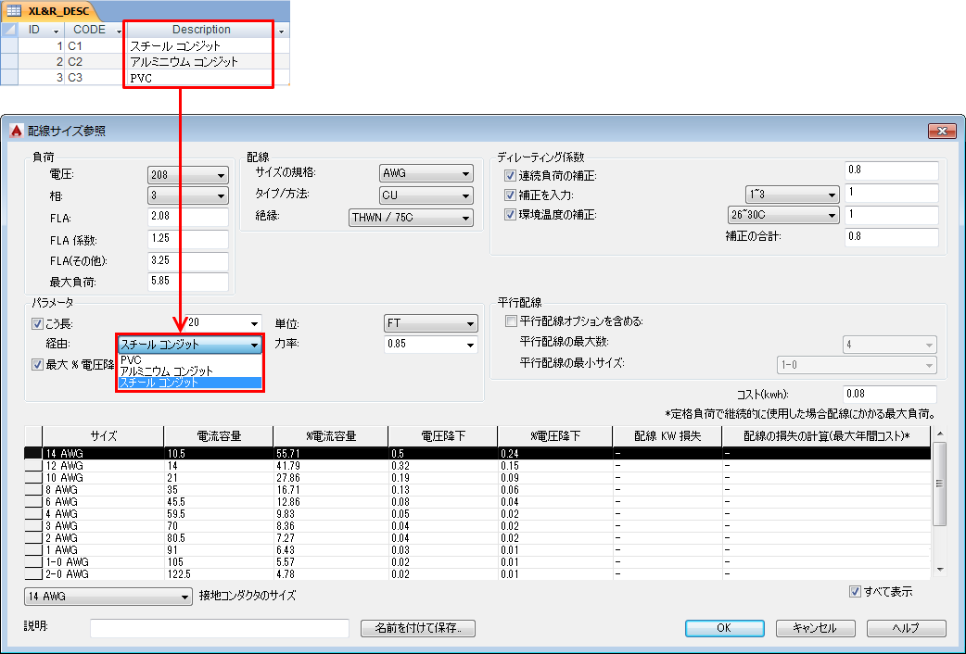Click the 補正の合計 field showing 0.8
966x654 pixels.
click(892, 237)
